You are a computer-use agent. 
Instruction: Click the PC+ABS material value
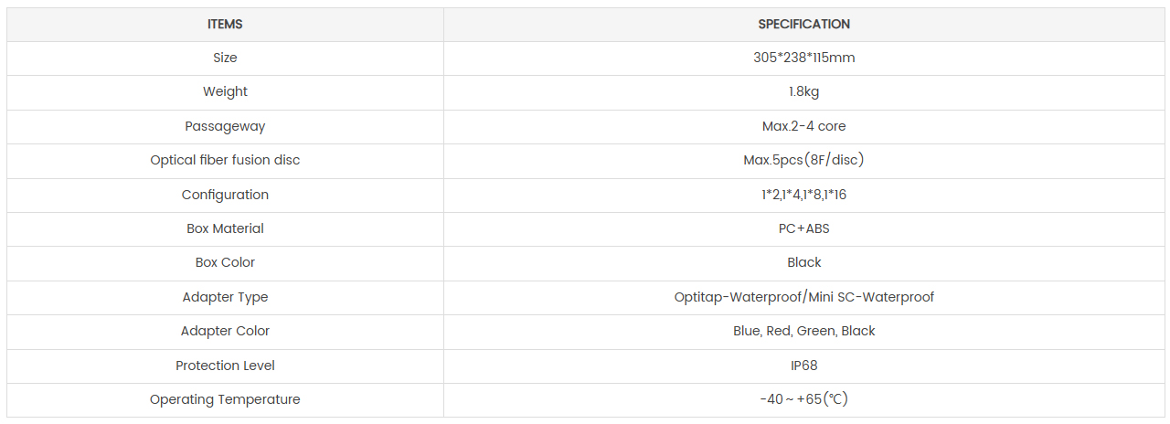[803, 228]
